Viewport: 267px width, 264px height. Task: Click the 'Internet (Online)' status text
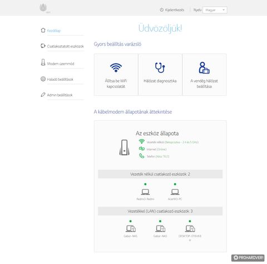(x=156, y=149)
